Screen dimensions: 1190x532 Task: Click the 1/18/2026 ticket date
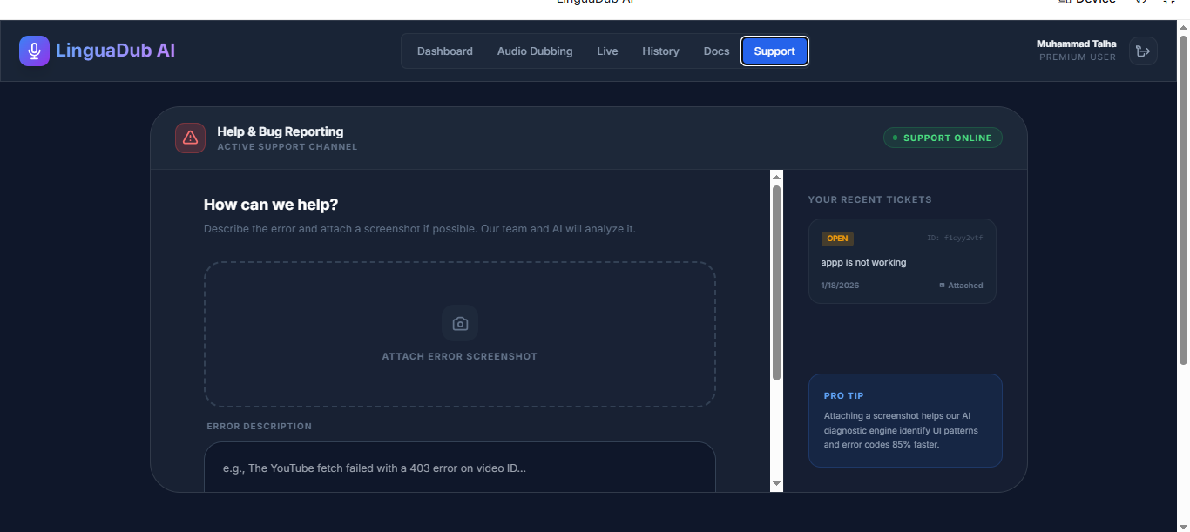coord(840,286)
